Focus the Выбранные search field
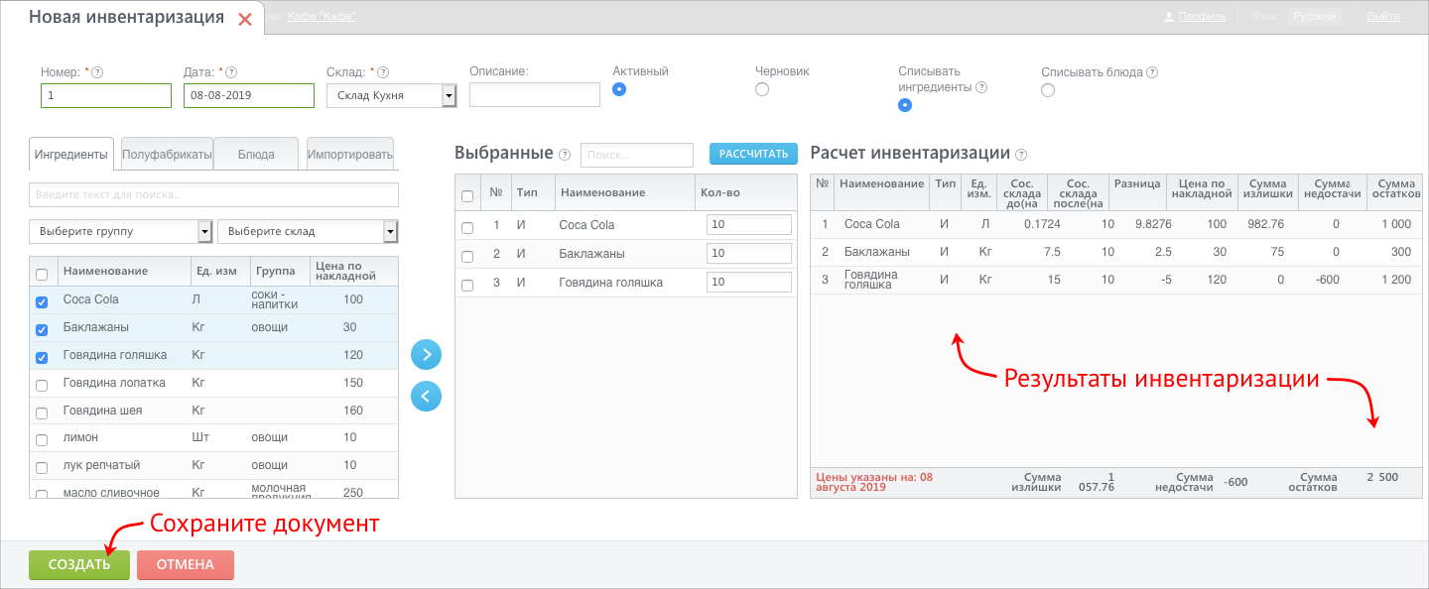Viewport: 1429px width, 589px height. 637,155
